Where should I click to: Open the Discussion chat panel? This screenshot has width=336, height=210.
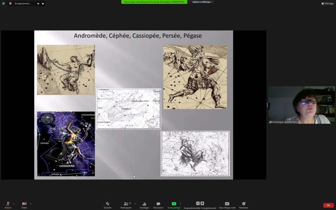[x=158, y=205]
